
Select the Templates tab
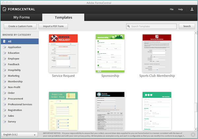[x=63, y=17]
